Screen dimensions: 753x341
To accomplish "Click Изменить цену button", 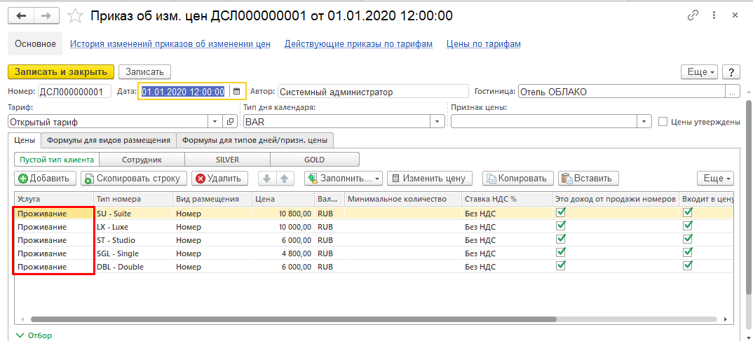I will tap(429, 179).
